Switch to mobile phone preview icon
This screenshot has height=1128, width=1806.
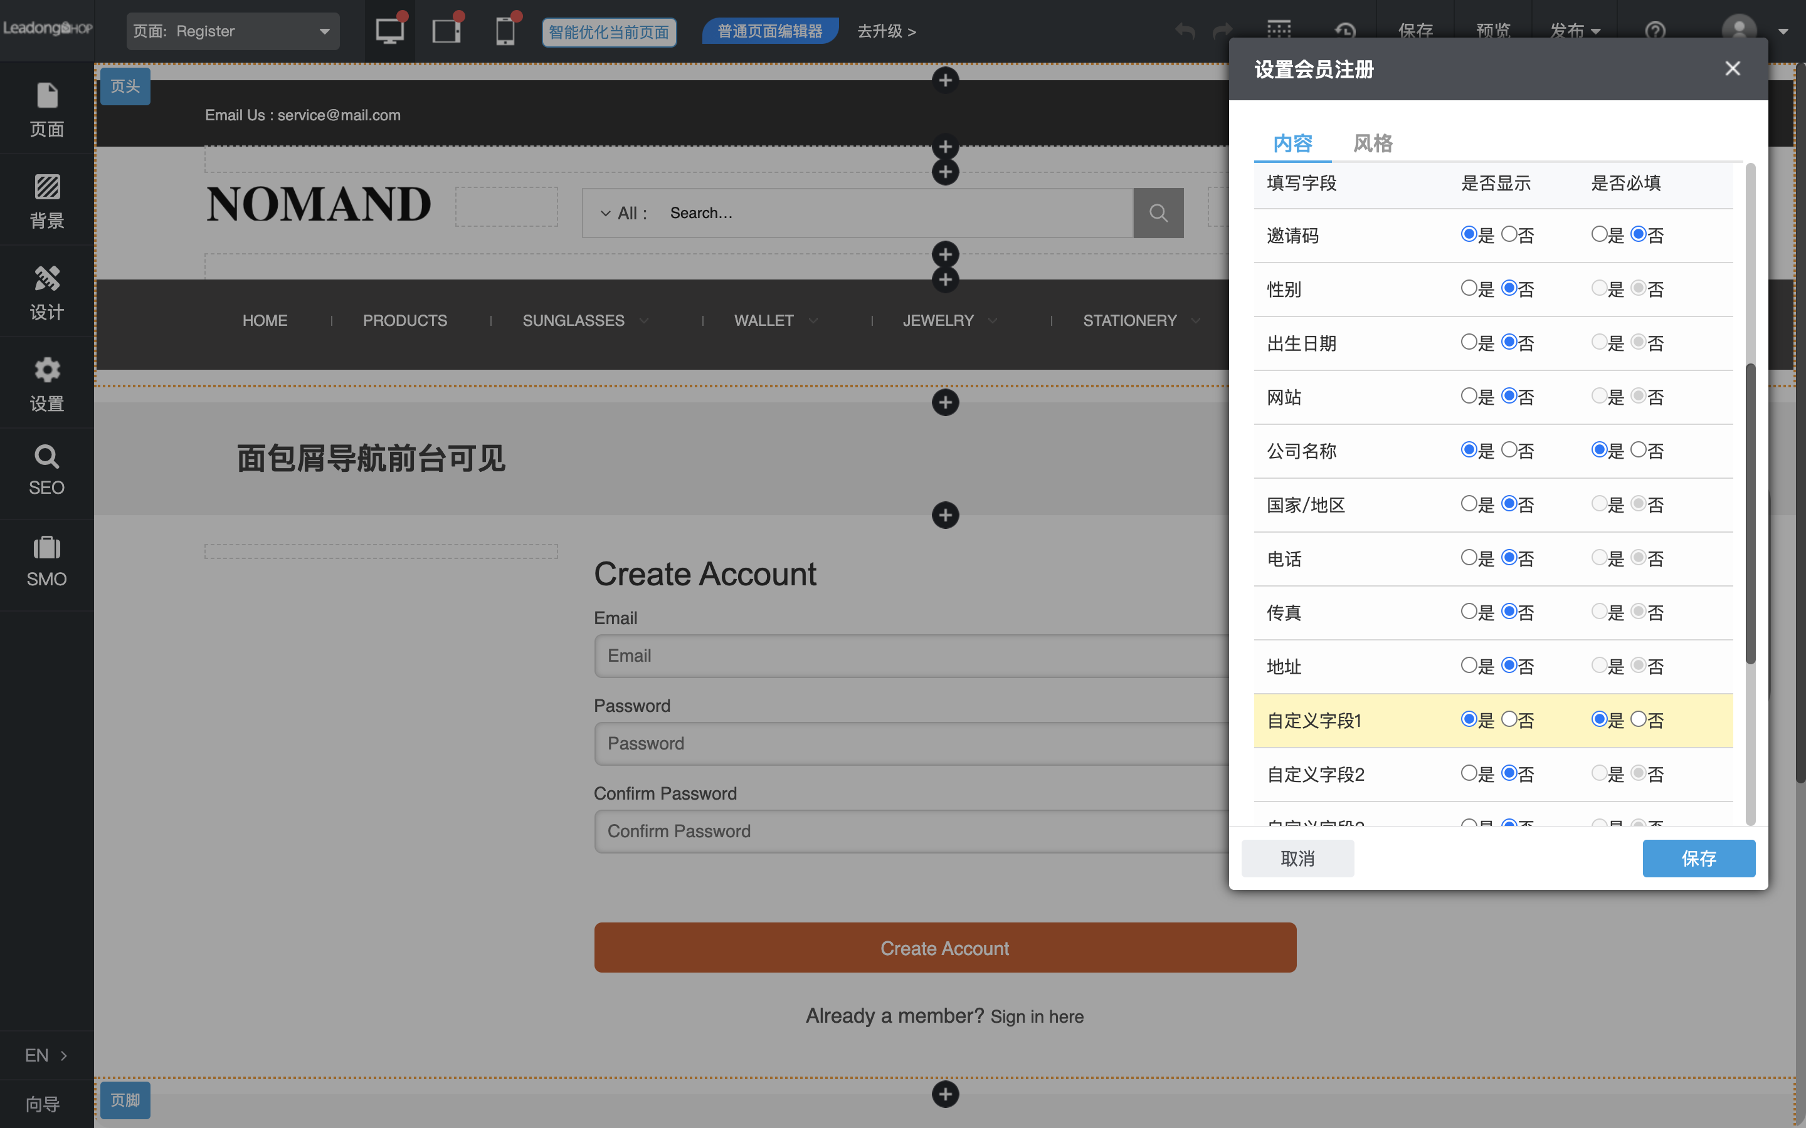click(505, 31)
